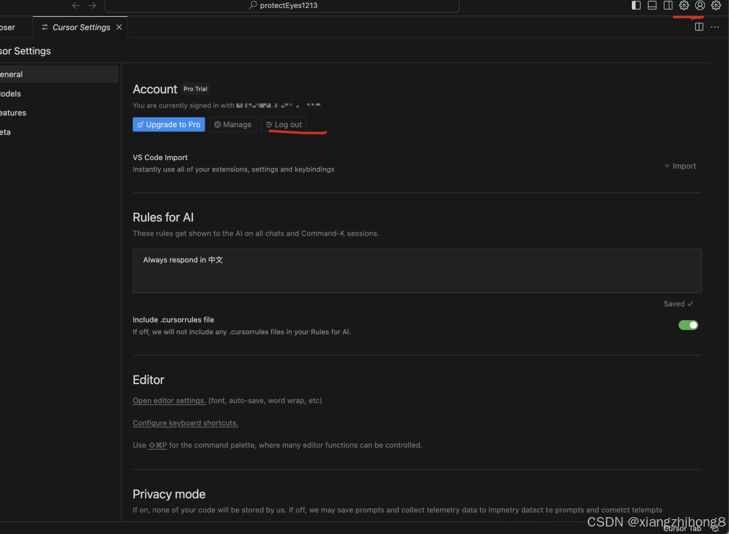Select the Features settings section
The height and width of the screenshot is (534, 729).
(x=59, y=113)
